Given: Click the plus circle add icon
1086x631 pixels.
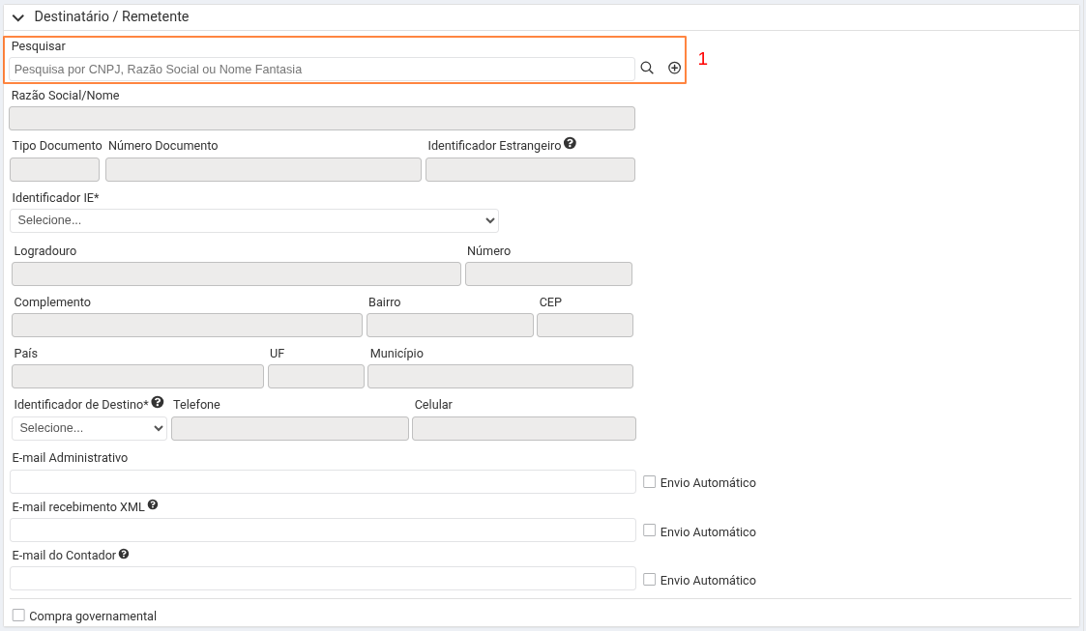Looking at the screenshot, I should [674, 68].
